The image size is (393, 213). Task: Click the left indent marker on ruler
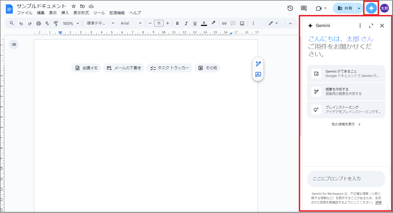click(x=60, y=33)
